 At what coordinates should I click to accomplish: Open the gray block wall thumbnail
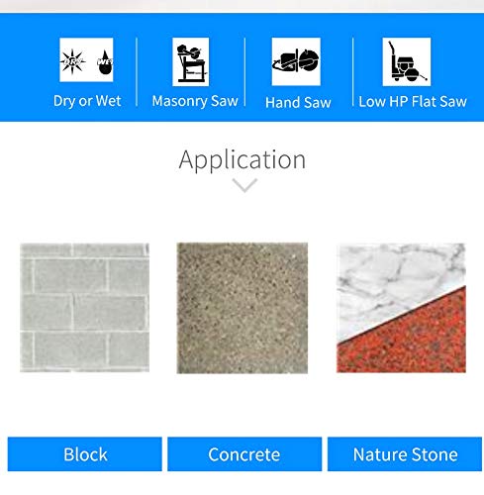(x=84, y=308)
